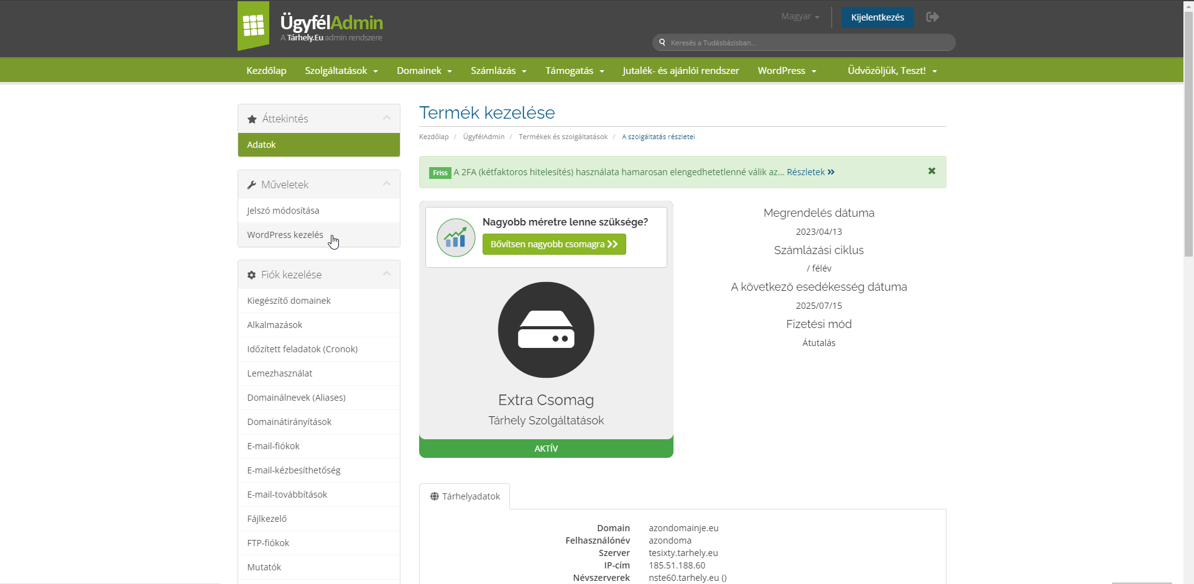Switch to the Tárhelyadatok tab

465,496
